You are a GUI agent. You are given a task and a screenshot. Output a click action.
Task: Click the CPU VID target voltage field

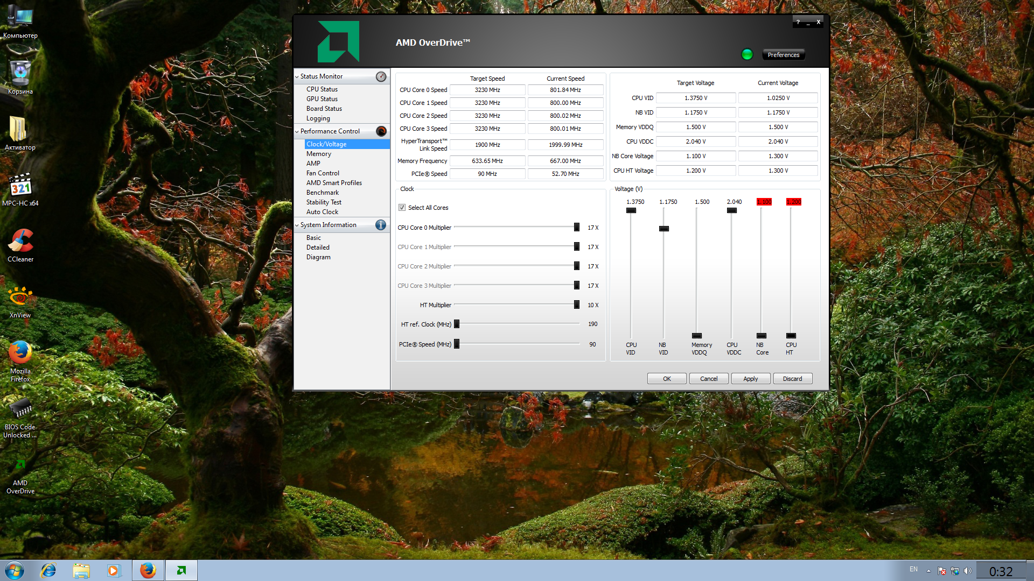pyautogui.click(x=696, y=98)
